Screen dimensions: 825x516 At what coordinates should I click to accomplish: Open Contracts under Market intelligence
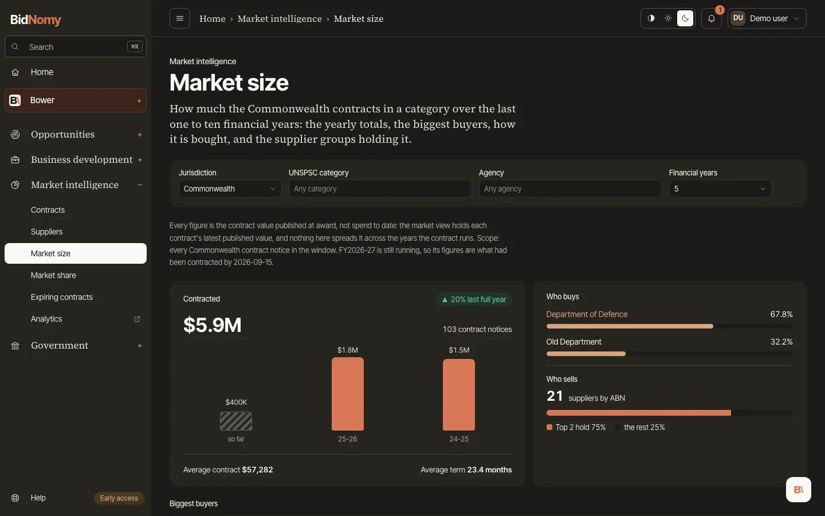click(76, 210)
